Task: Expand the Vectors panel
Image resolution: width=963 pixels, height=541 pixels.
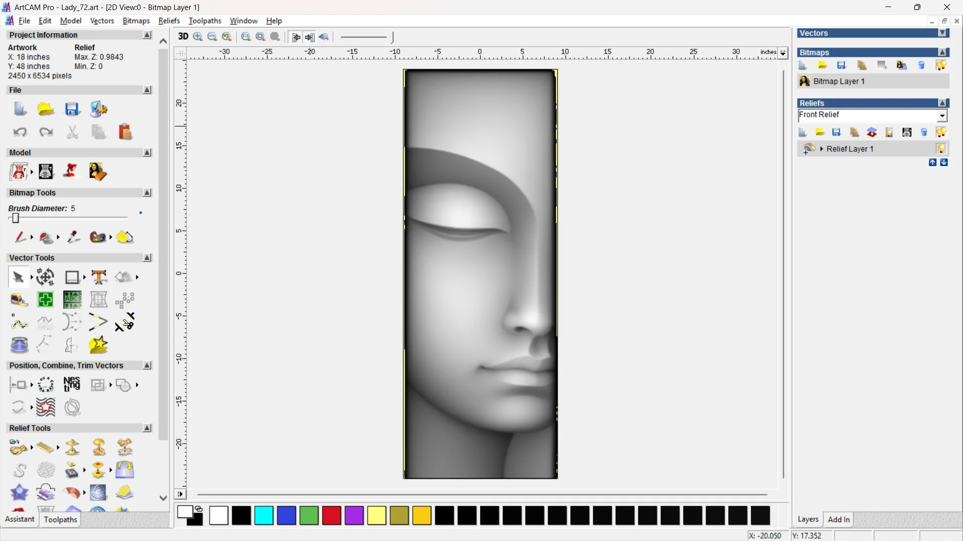Action: click(x=942, y=33)
